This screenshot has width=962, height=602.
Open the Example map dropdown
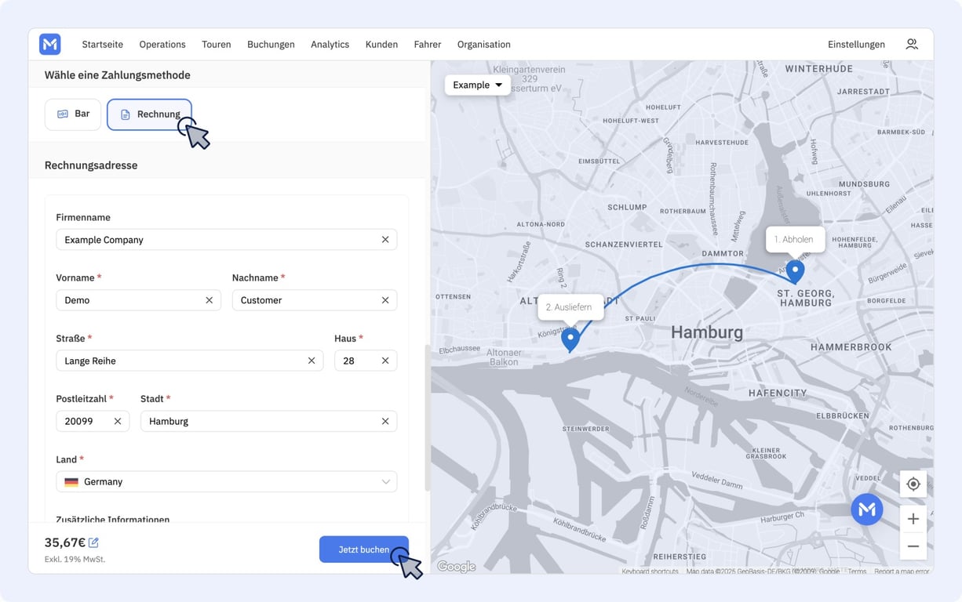pyautogui.click(x=477, y=85)
